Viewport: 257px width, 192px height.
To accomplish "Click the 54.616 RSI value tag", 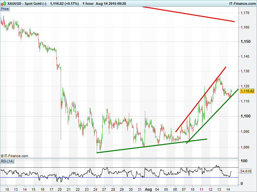I will click(x=247, y=172).
